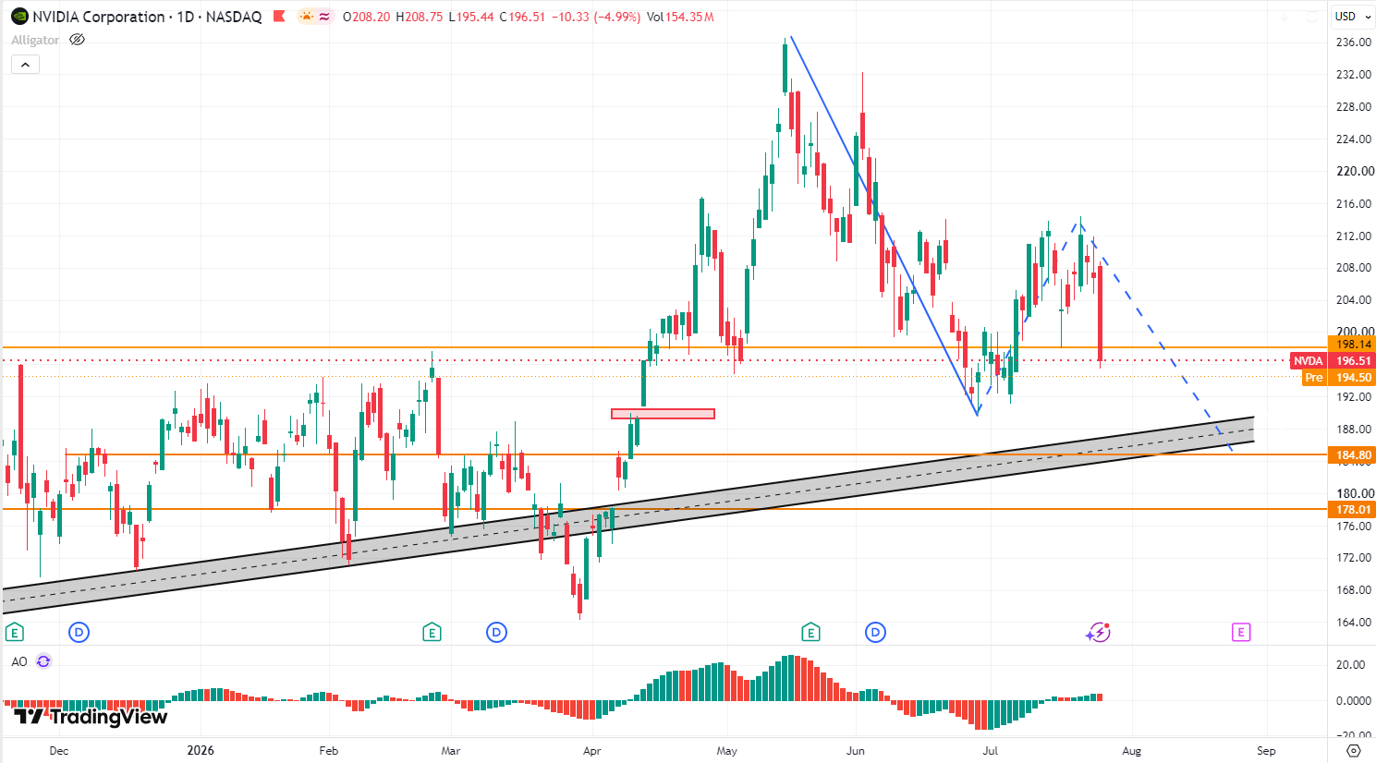
Task: Click the Apr label on time axis
Action: click(592, 750)
